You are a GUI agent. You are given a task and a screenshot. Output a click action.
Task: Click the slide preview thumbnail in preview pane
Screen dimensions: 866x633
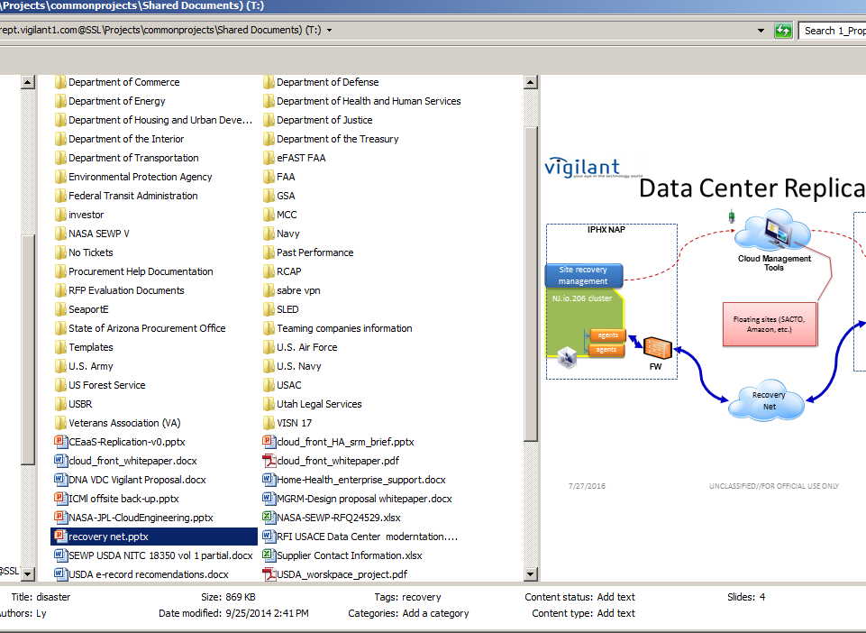[705, 326]
